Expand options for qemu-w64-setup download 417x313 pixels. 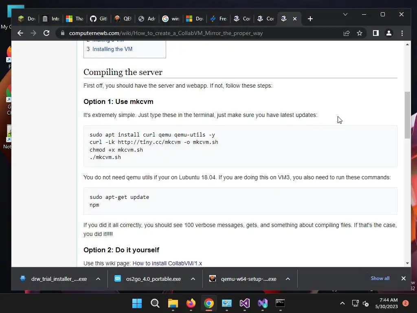pyautogui.click(x=288, y=279)
